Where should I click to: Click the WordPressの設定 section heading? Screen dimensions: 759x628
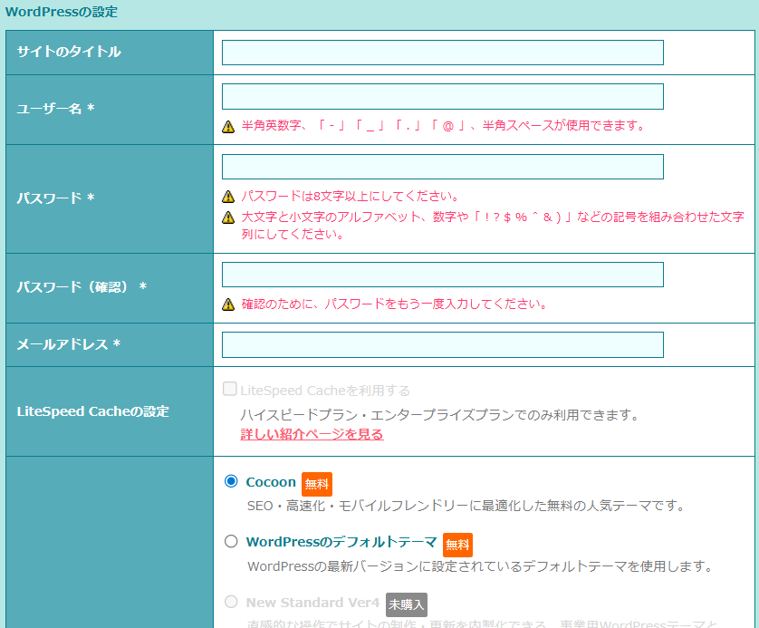tap(62, 13)
